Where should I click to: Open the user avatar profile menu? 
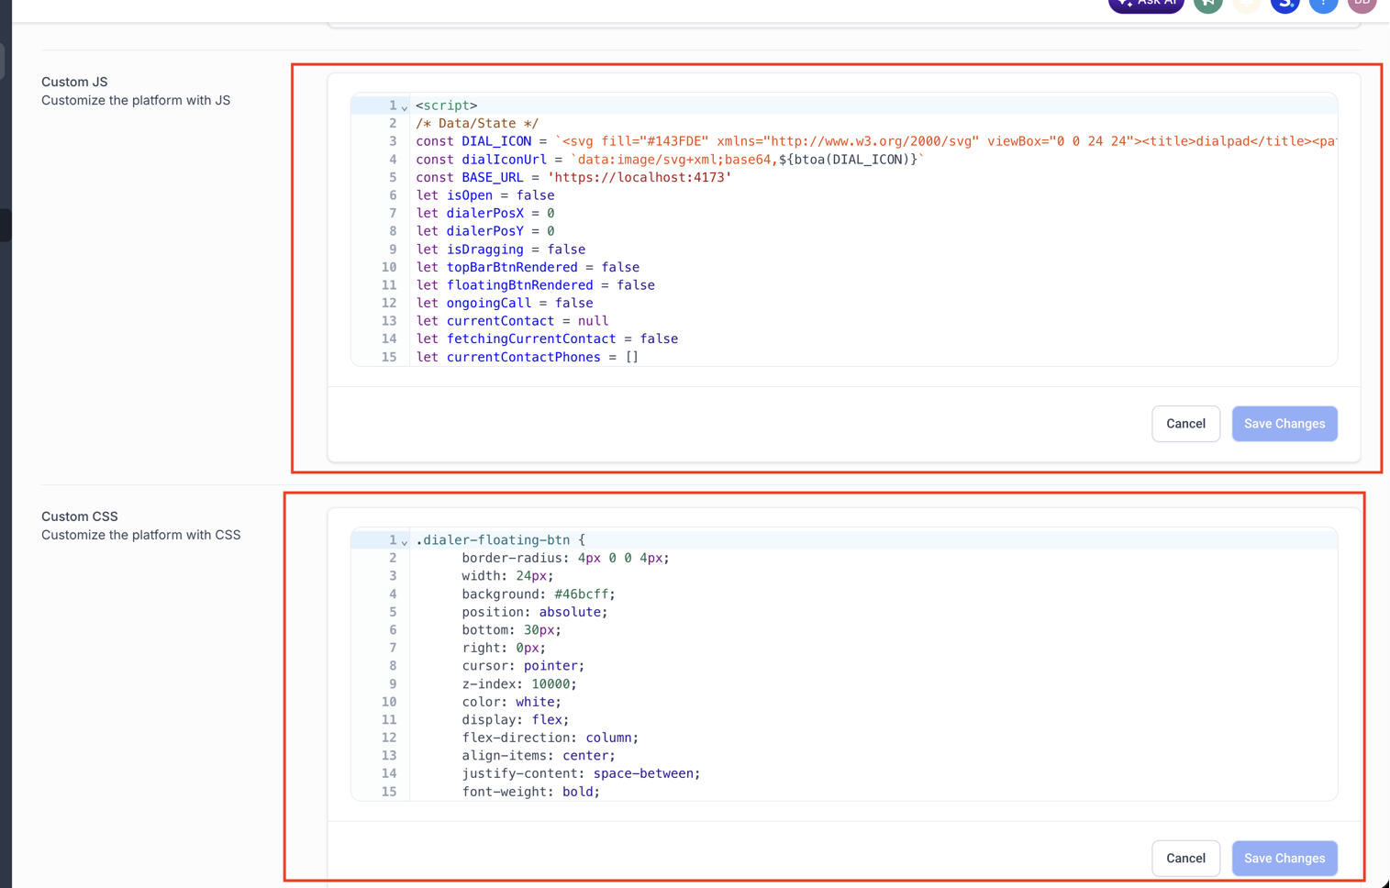[x=1362, y=4]
